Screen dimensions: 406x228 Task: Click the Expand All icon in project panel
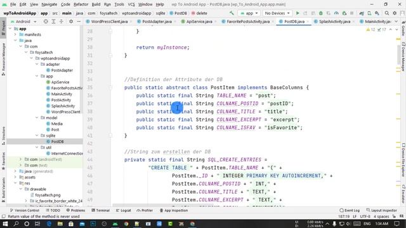click(x=53, y=22)
